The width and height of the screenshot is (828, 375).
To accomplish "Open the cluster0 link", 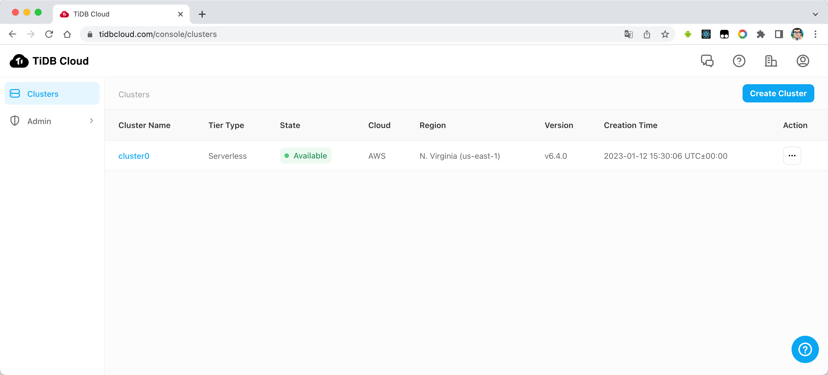I will click(x=134, y=156).
